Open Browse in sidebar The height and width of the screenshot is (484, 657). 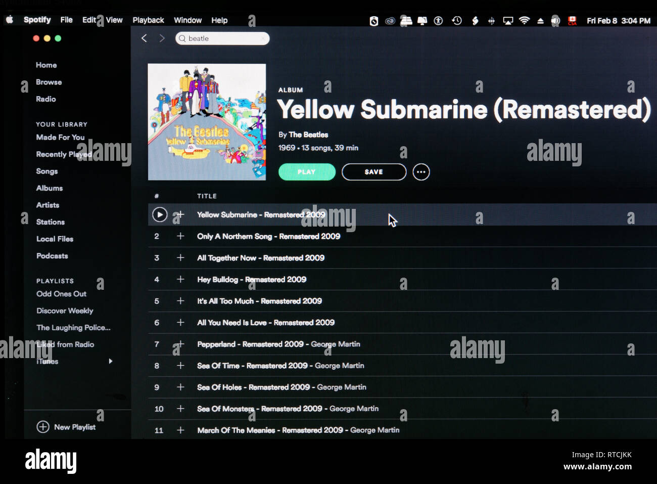[x=49, y=82]
